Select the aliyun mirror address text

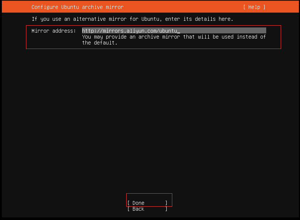point(130,30)
